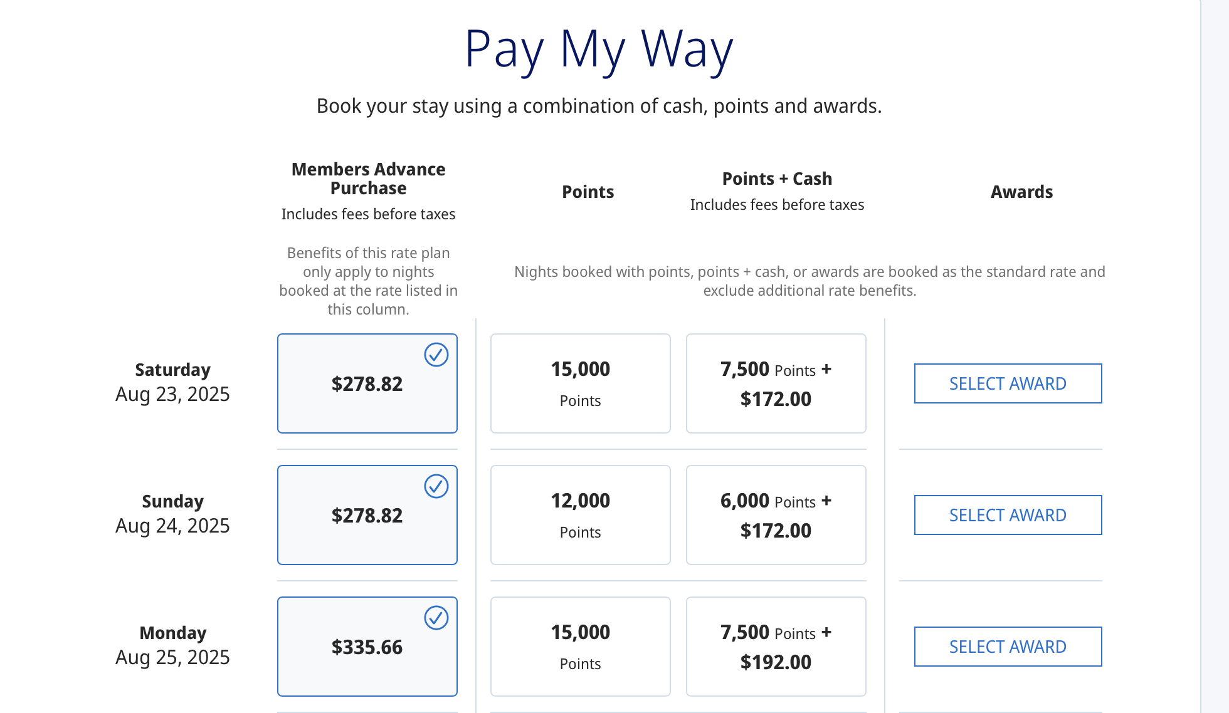Choose 12,000 Points rate for Sunday night

(x=580, y=514)
